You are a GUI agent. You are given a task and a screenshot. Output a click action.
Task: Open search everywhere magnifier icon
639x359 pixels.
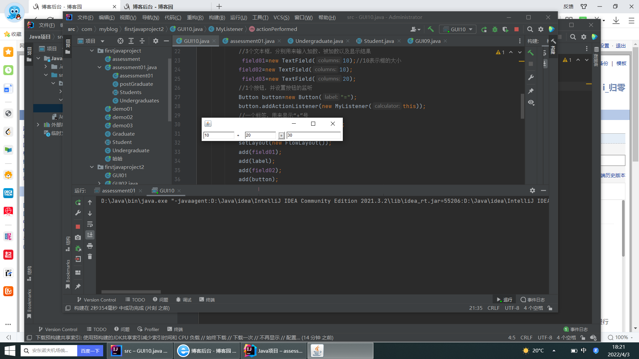530,29
